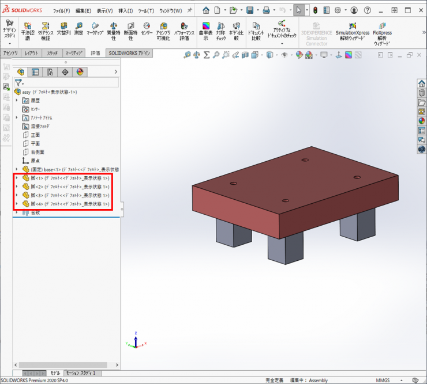Click the Print icon

(x=266, y=10)
